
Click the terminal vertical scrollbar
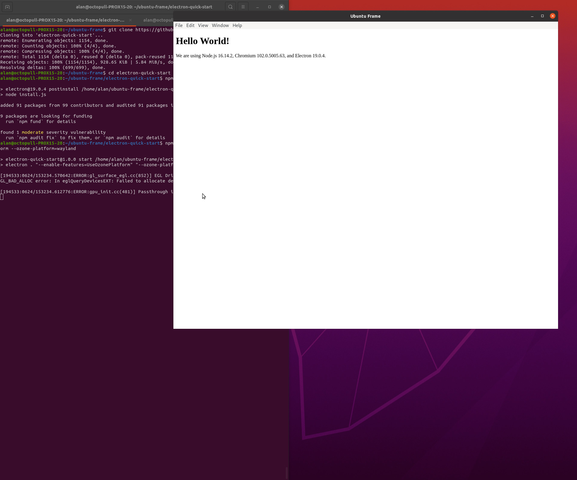(x=287, y=473)
